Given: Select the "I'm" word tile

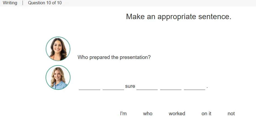Looking at the screenshot, I should (123, 113).
